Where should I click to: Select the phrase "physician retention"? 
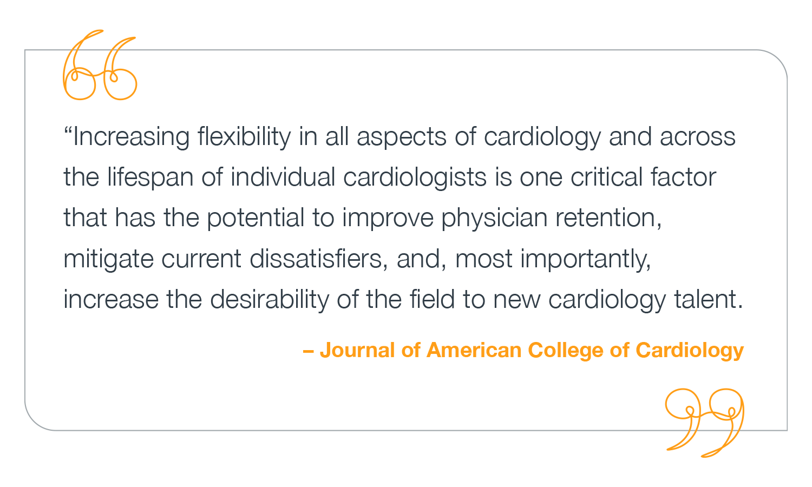[551, 218]
